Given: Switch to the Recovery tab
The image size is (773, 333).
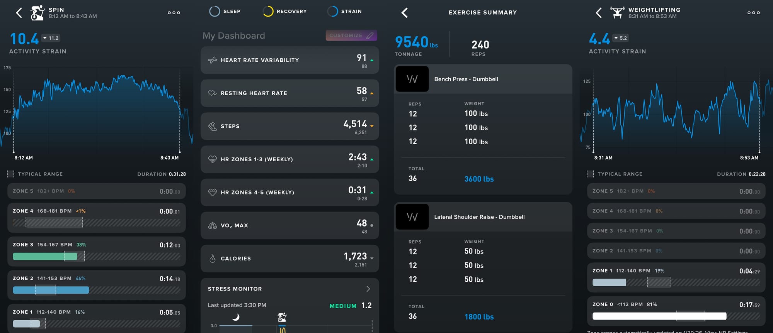Looking at the screenshot, I should 285,11.
